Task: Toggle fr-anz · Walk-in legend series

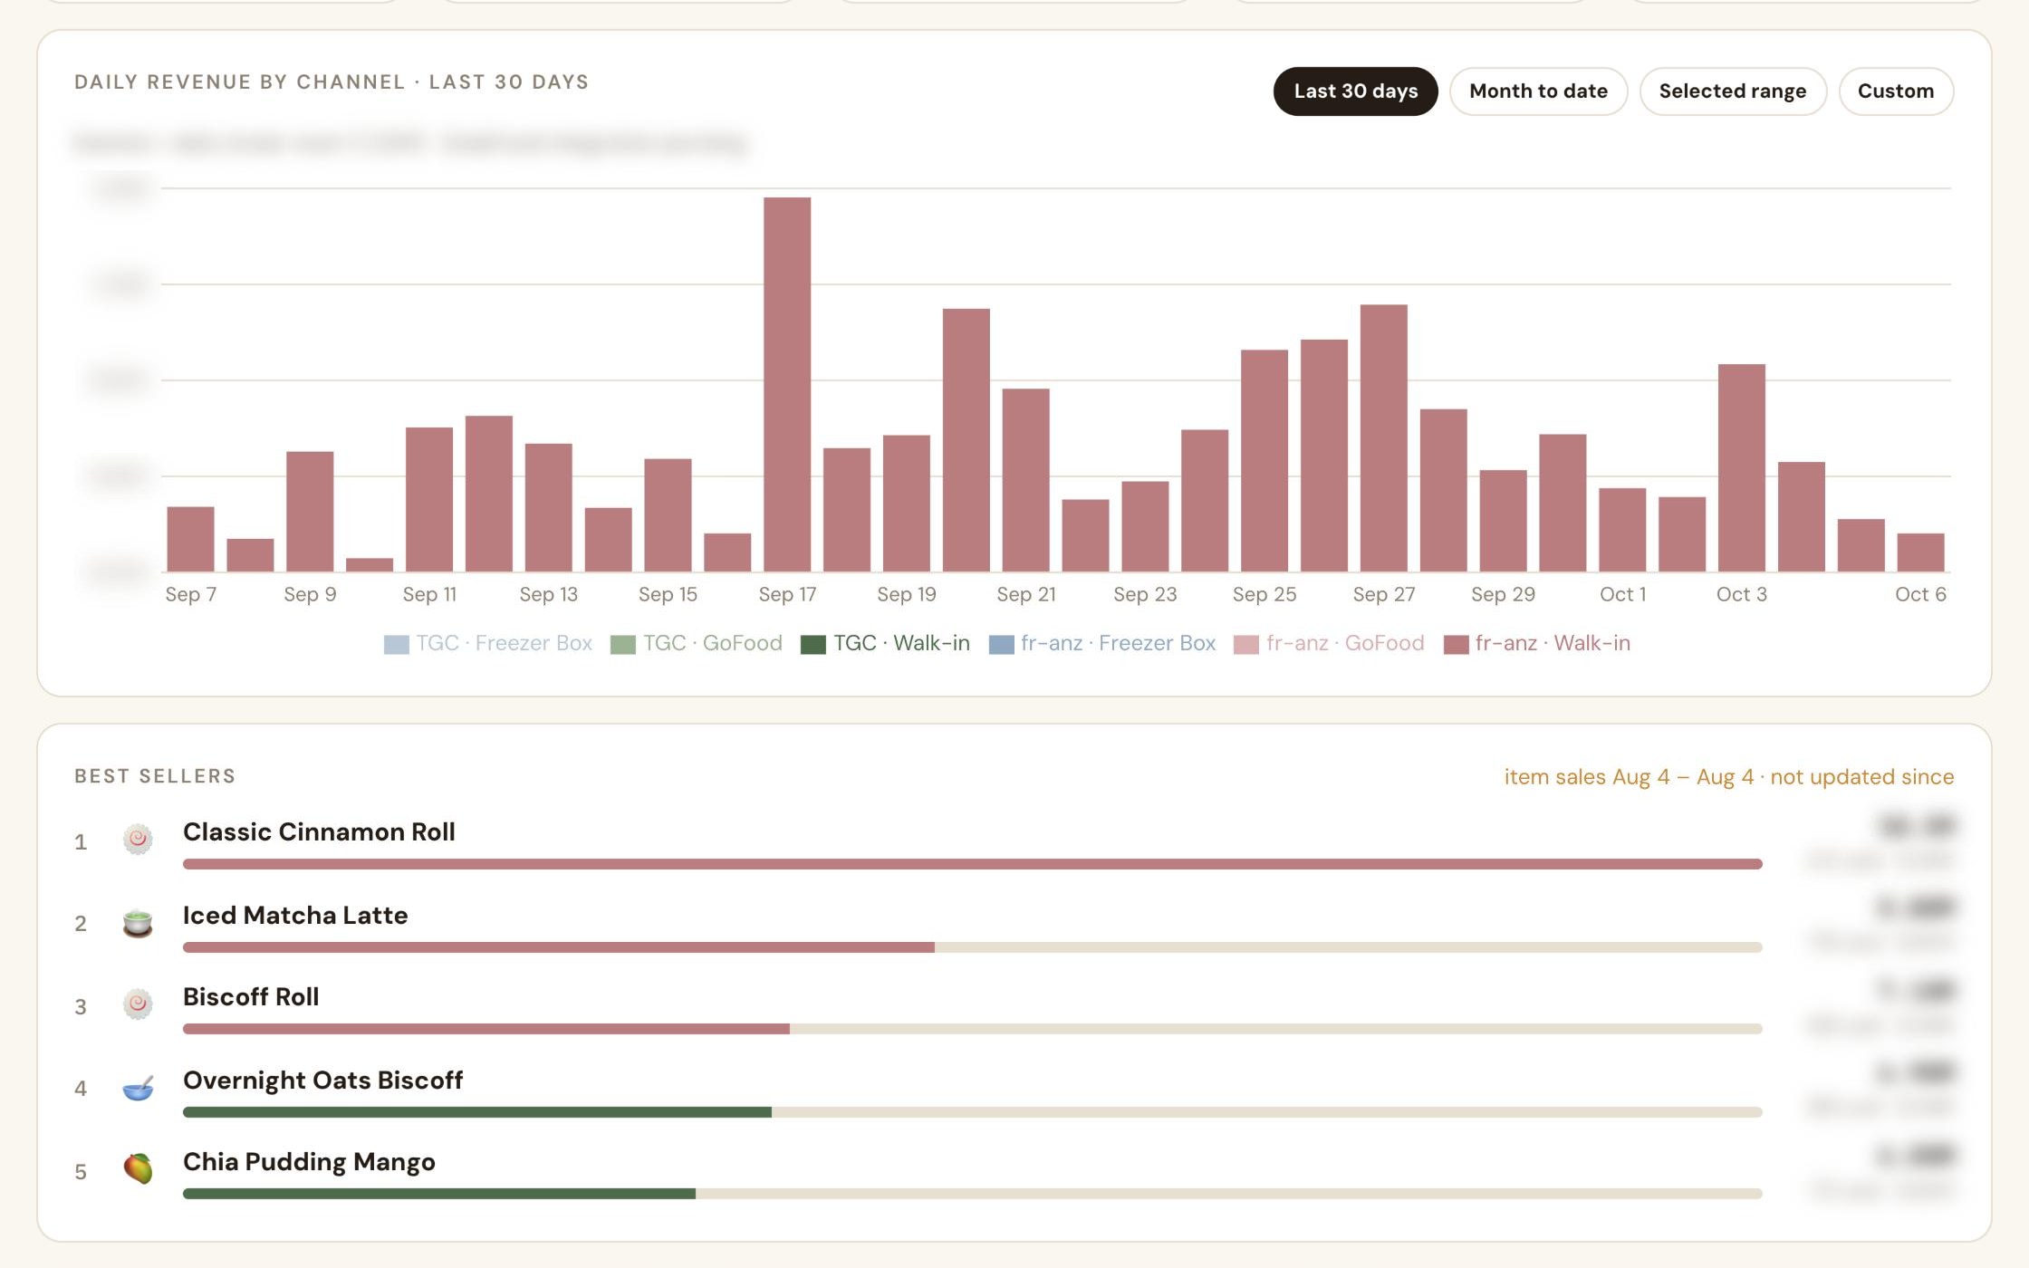Action: 1536,644
